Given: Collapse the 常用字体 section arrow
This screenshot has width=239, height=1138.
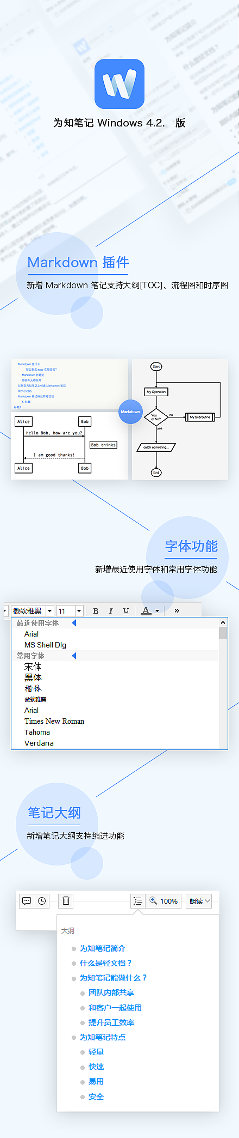Looking at the screenshot, I should point(74,656).
